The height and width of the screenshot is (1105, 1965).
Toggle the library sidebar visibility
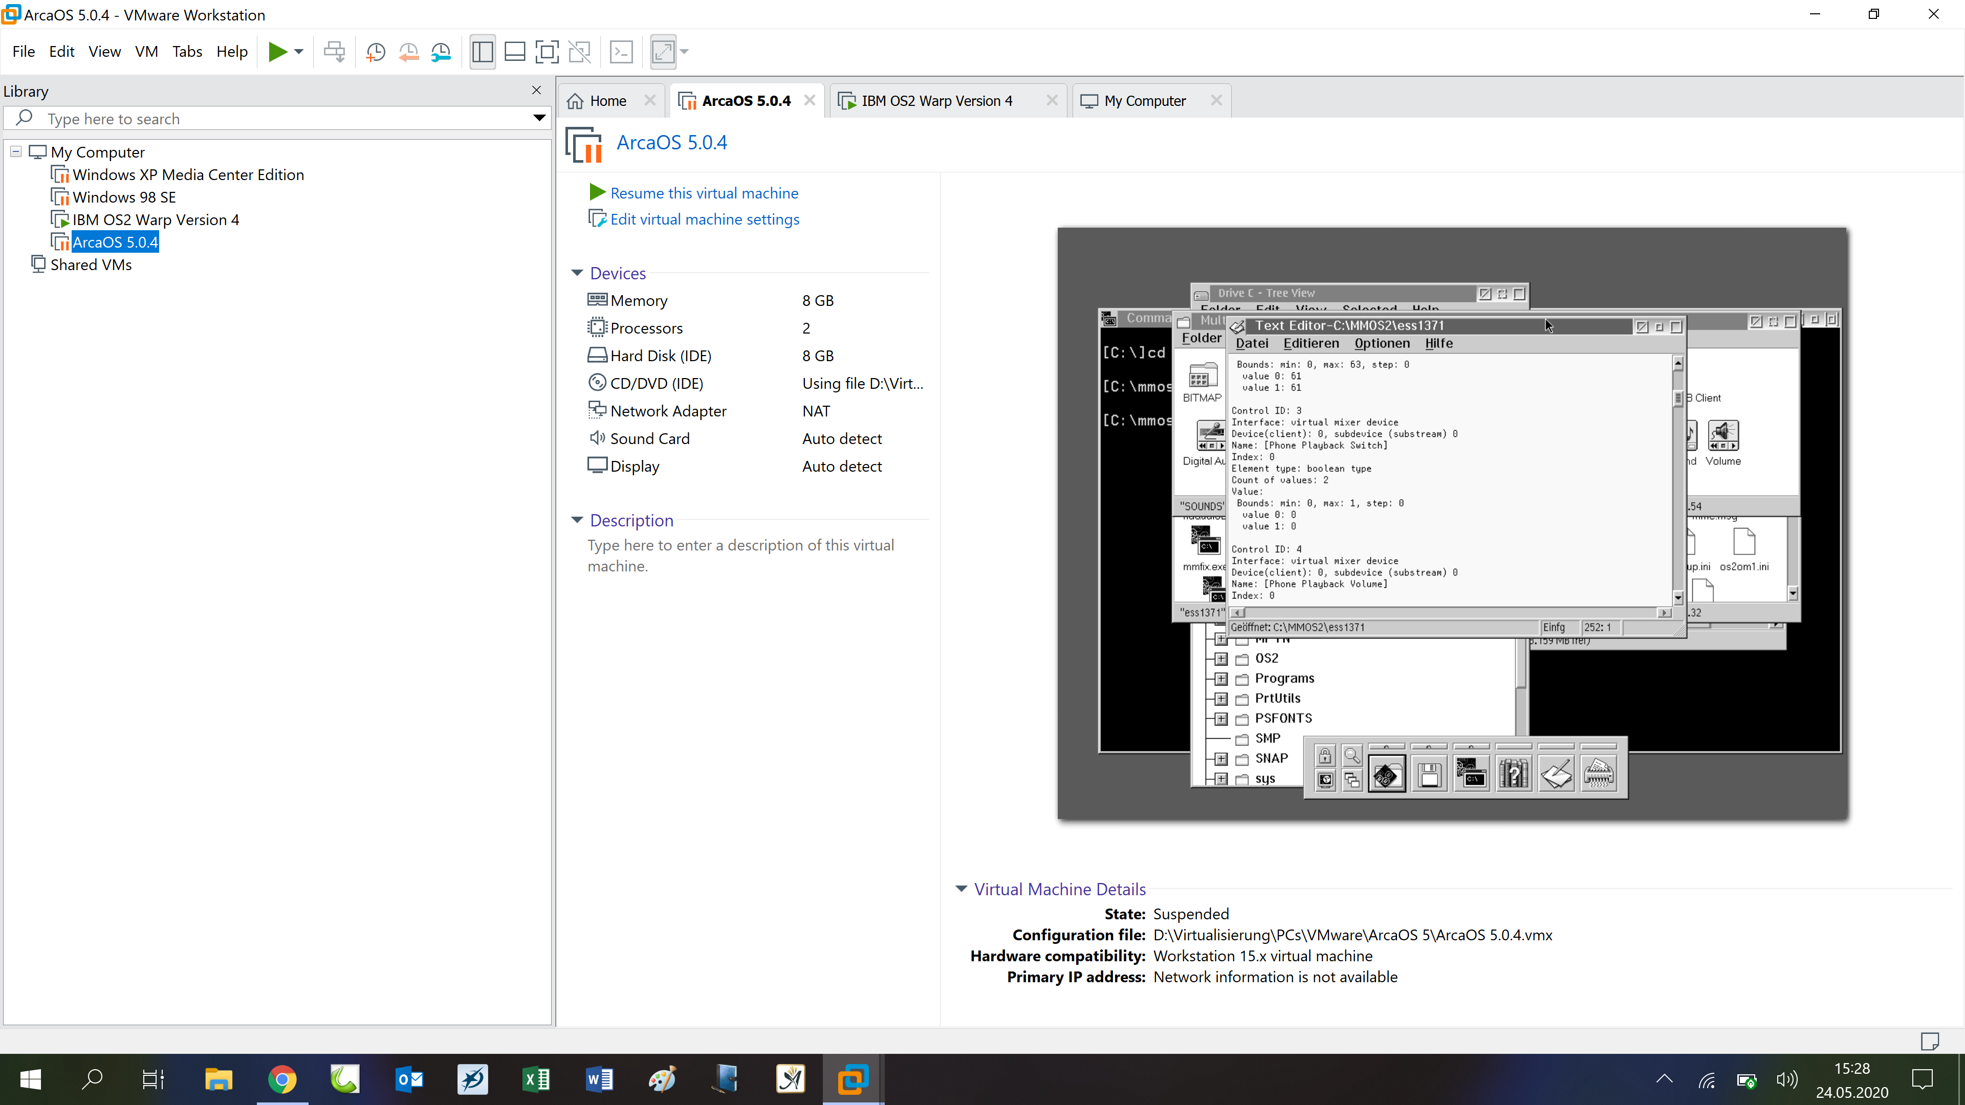coord(482,52)
